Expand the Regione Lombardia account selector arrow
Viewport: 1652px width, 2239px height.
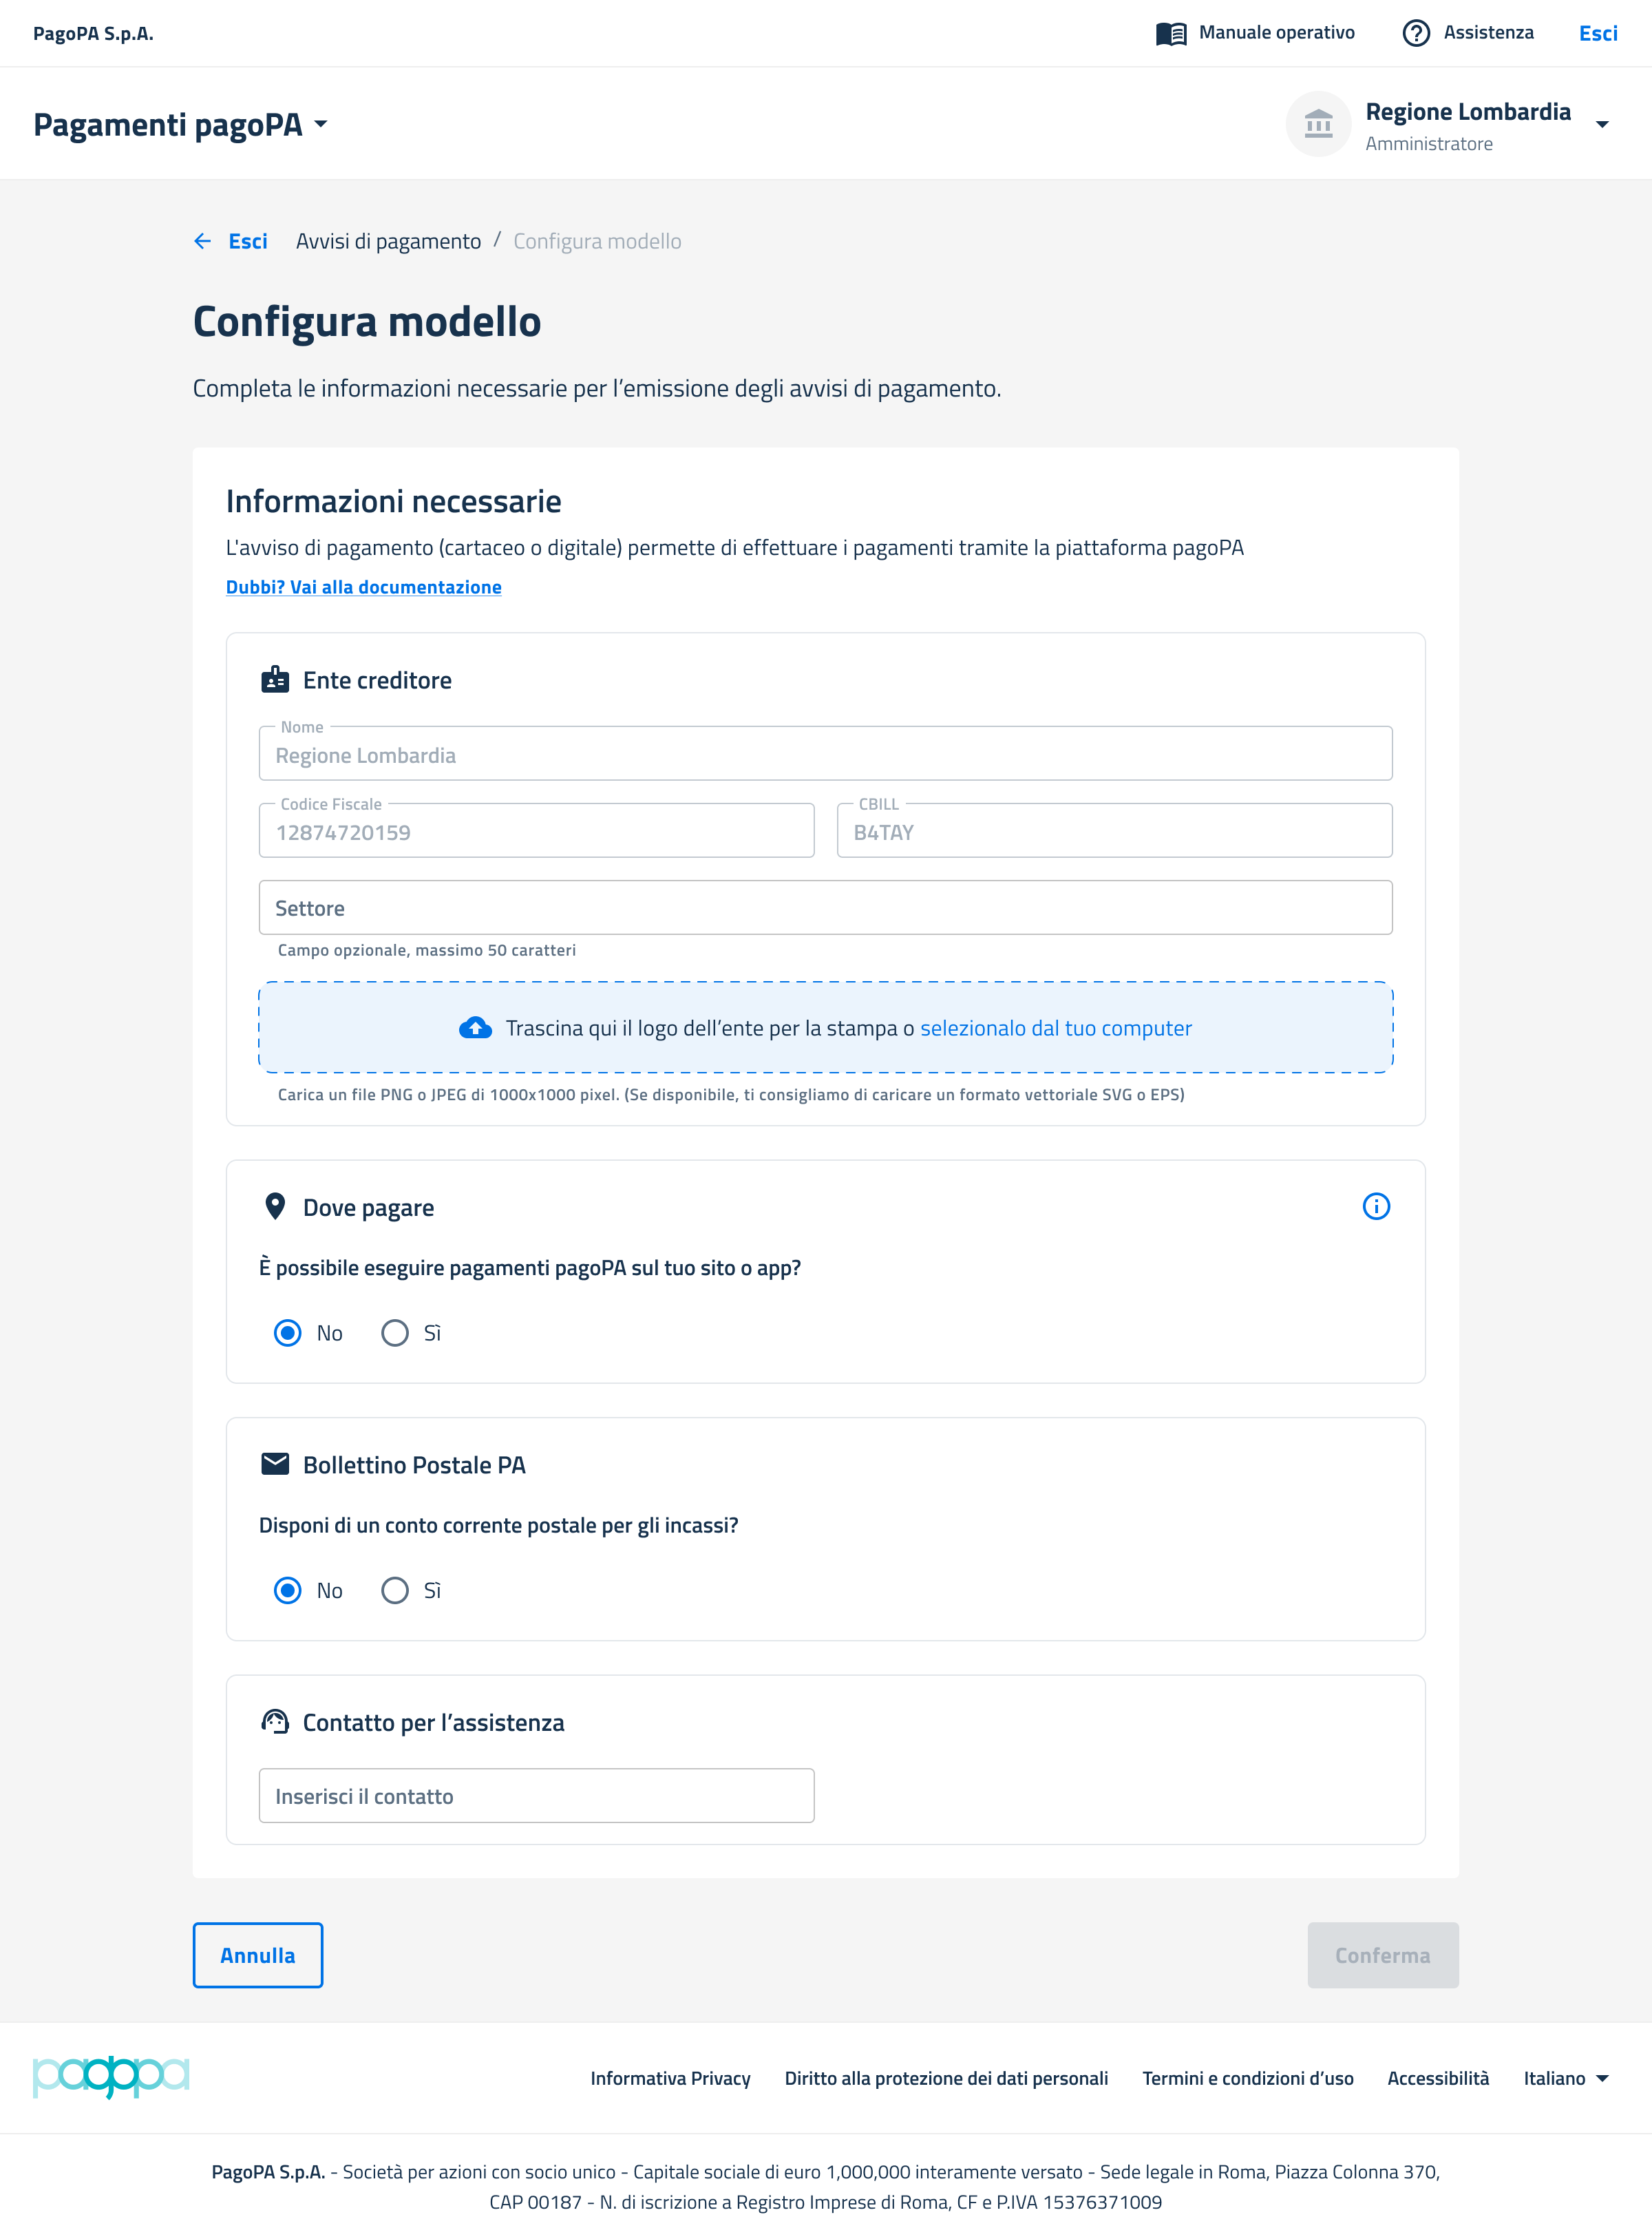tap(1602, 125)
